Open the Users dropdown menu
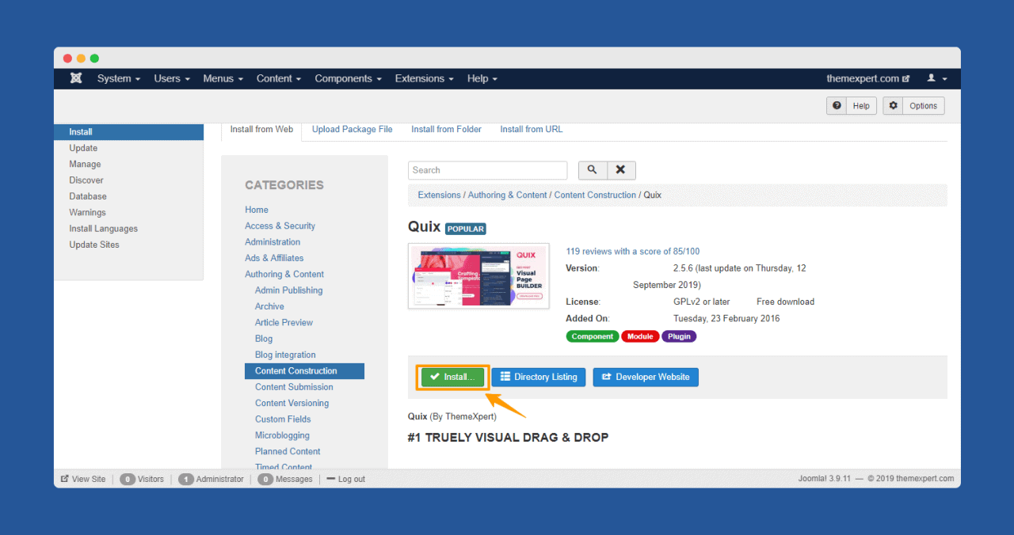 [x=172, y=78]
